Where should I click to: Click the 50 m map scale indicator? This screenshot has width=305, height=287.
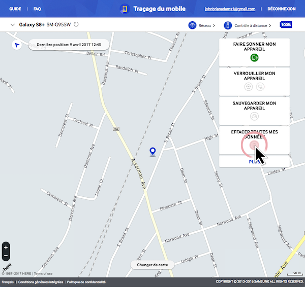(295, 273)
